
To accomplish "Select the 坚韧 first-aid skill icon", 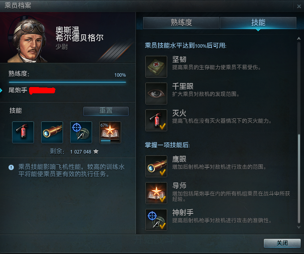I will click(x=156, y=67).
